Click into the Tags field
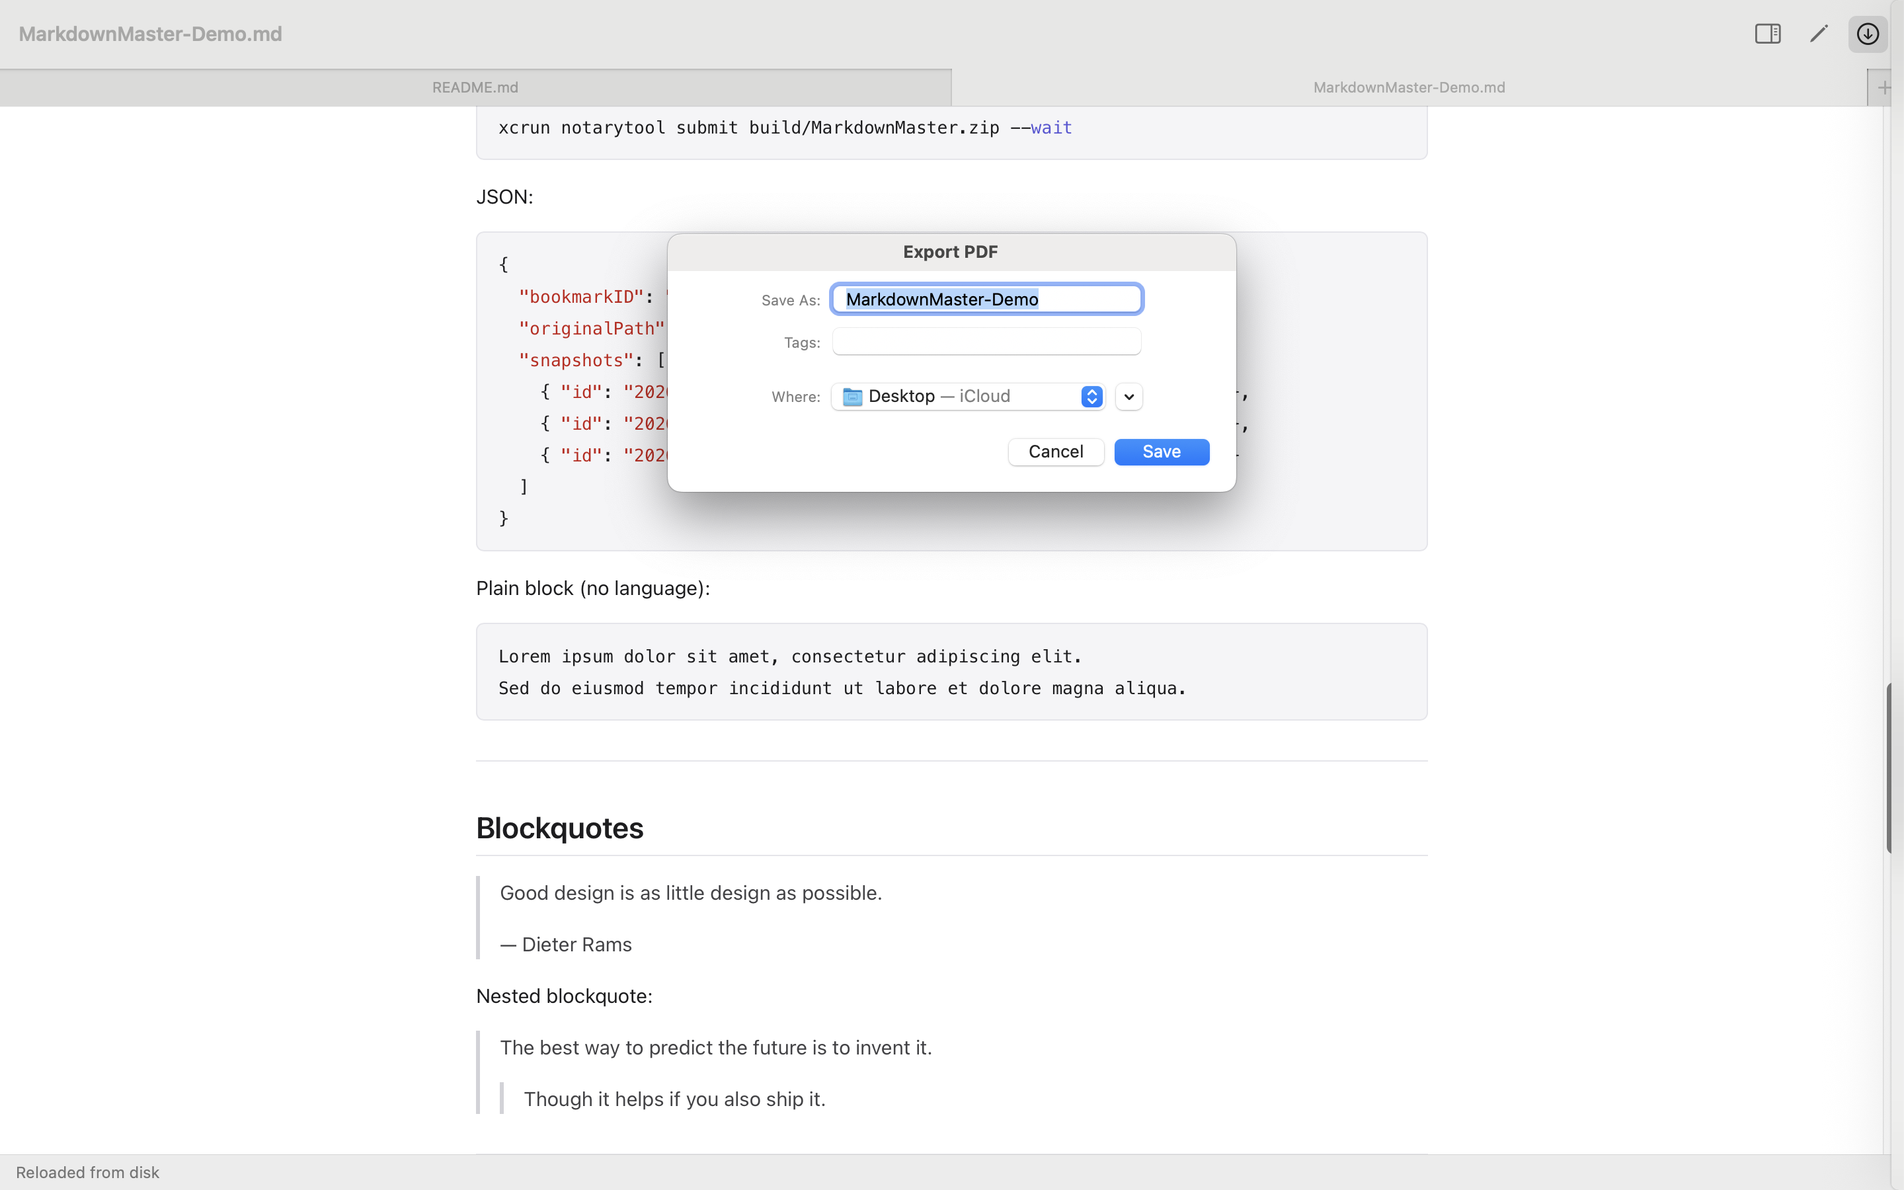The width and height of the screenshot is (1904, 1190). 986,342
